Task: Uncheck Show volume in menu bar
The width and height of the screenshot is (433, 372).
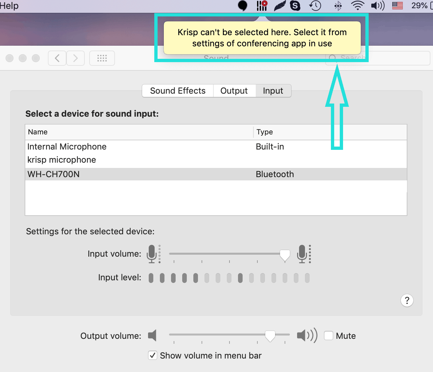Action: [153, 356]
